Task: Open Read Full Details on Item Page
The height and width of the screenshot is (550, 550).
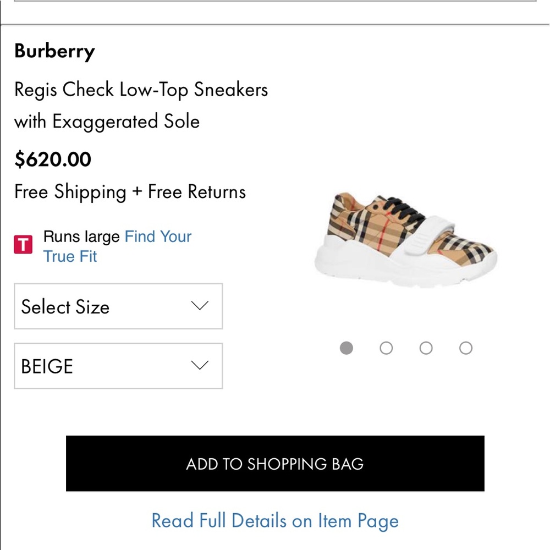Action: [275, 520]
